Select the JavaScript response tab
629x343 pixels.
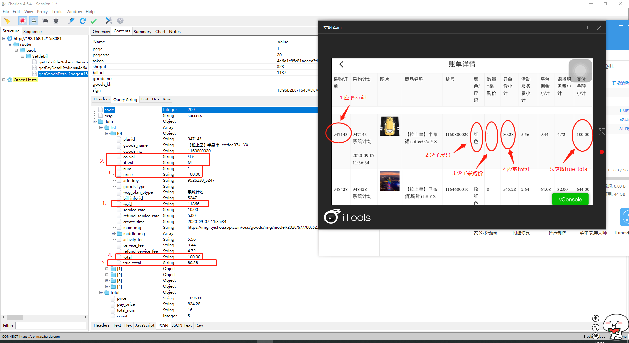[144, 325]
